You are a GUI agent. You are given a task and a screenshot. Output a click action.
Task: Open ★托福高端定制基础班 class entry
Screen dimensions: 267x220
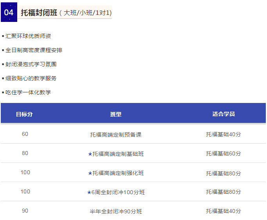pyautogui.click(x=116, y=154)
